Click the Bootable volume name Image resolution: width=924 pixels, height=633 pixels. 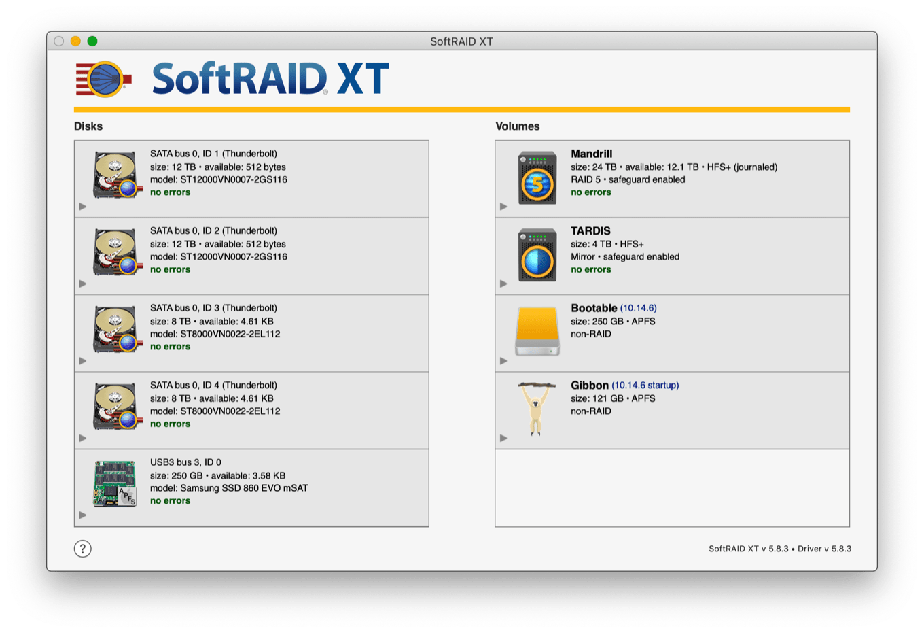coord(594,308)
